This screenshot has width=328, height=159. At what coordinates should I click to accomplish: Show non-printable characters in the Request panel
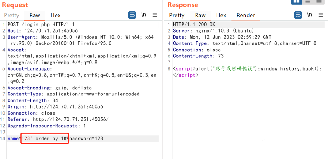(x=144, y=15)
